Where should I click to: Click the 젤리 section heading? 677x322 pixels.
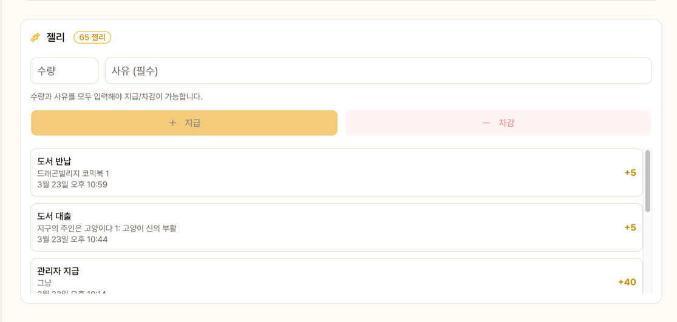pos(55,38)
